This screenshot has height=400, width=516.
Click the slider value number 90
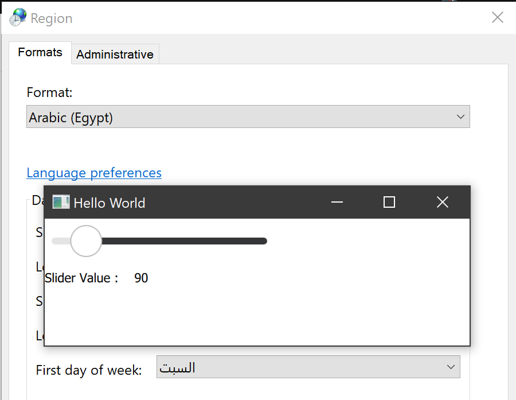point(141,278)
